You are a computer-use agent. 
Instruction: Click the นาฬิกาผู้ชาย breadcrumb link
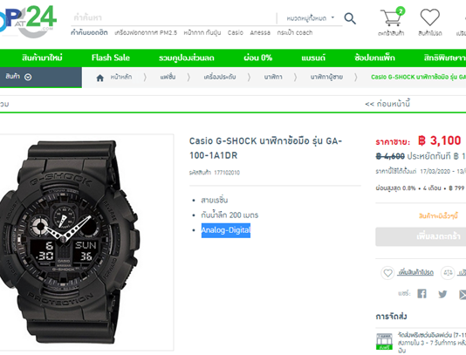pyautogui.click(x=326, y=78)
